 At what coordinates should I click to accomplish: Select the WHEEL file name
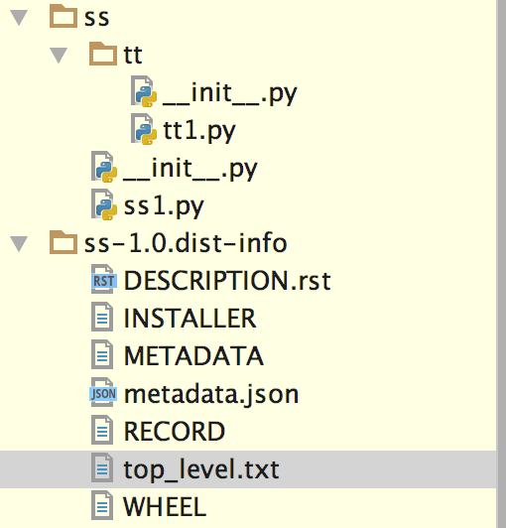coord(165,507)
